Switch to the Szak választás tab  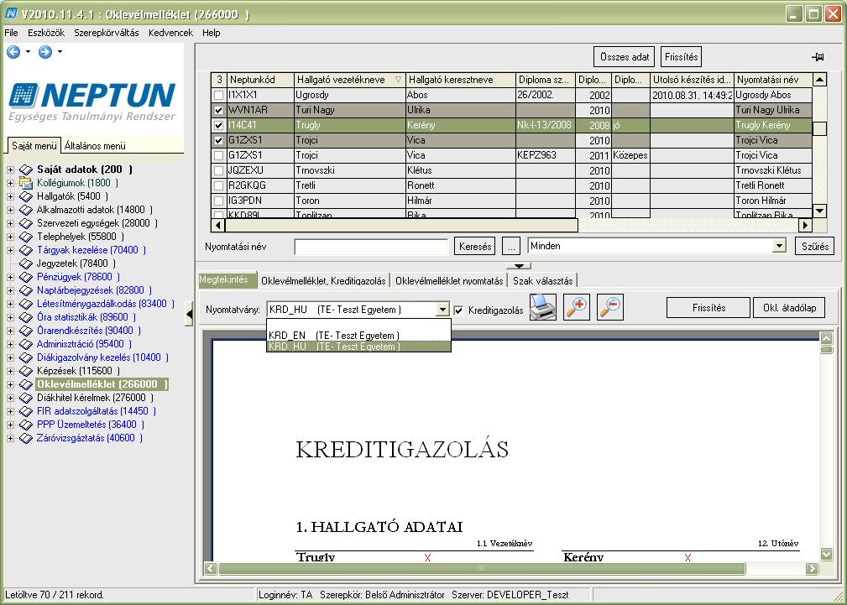point(543,281)
